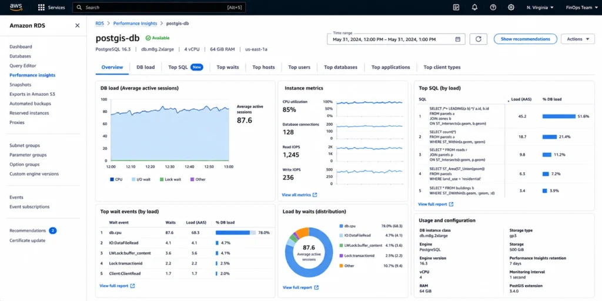Click the AWS search input field

click(159, 7)
